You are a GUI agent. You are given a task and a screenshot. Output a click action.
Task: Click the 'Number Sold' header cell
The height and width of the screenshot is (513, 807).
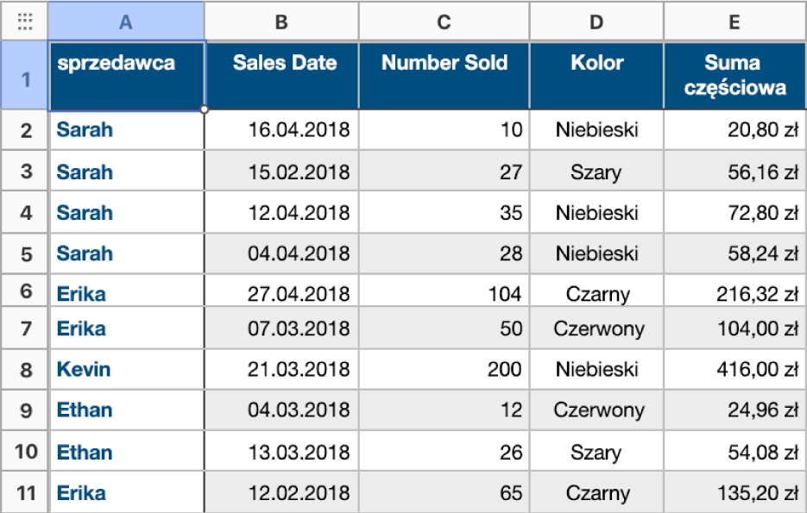pyautogui.click(x=444, y=75)
